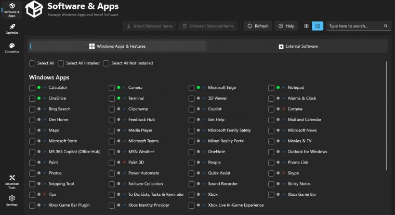This screenshot has width=395, height=215.
Task: Check the Phone Link checkbox
Action: [x=271, y=163]
